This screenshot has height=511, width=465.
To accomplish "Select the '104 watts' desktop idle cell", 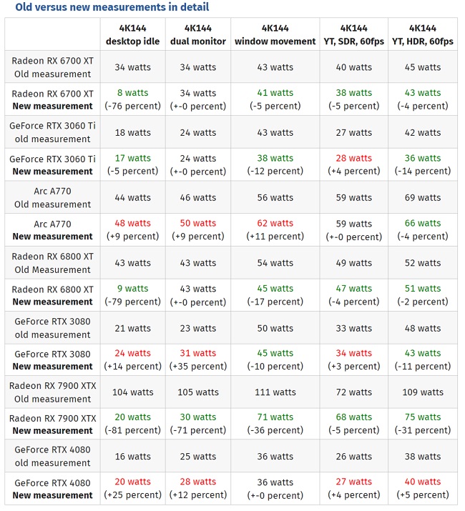I will click(x=132, y=392).
